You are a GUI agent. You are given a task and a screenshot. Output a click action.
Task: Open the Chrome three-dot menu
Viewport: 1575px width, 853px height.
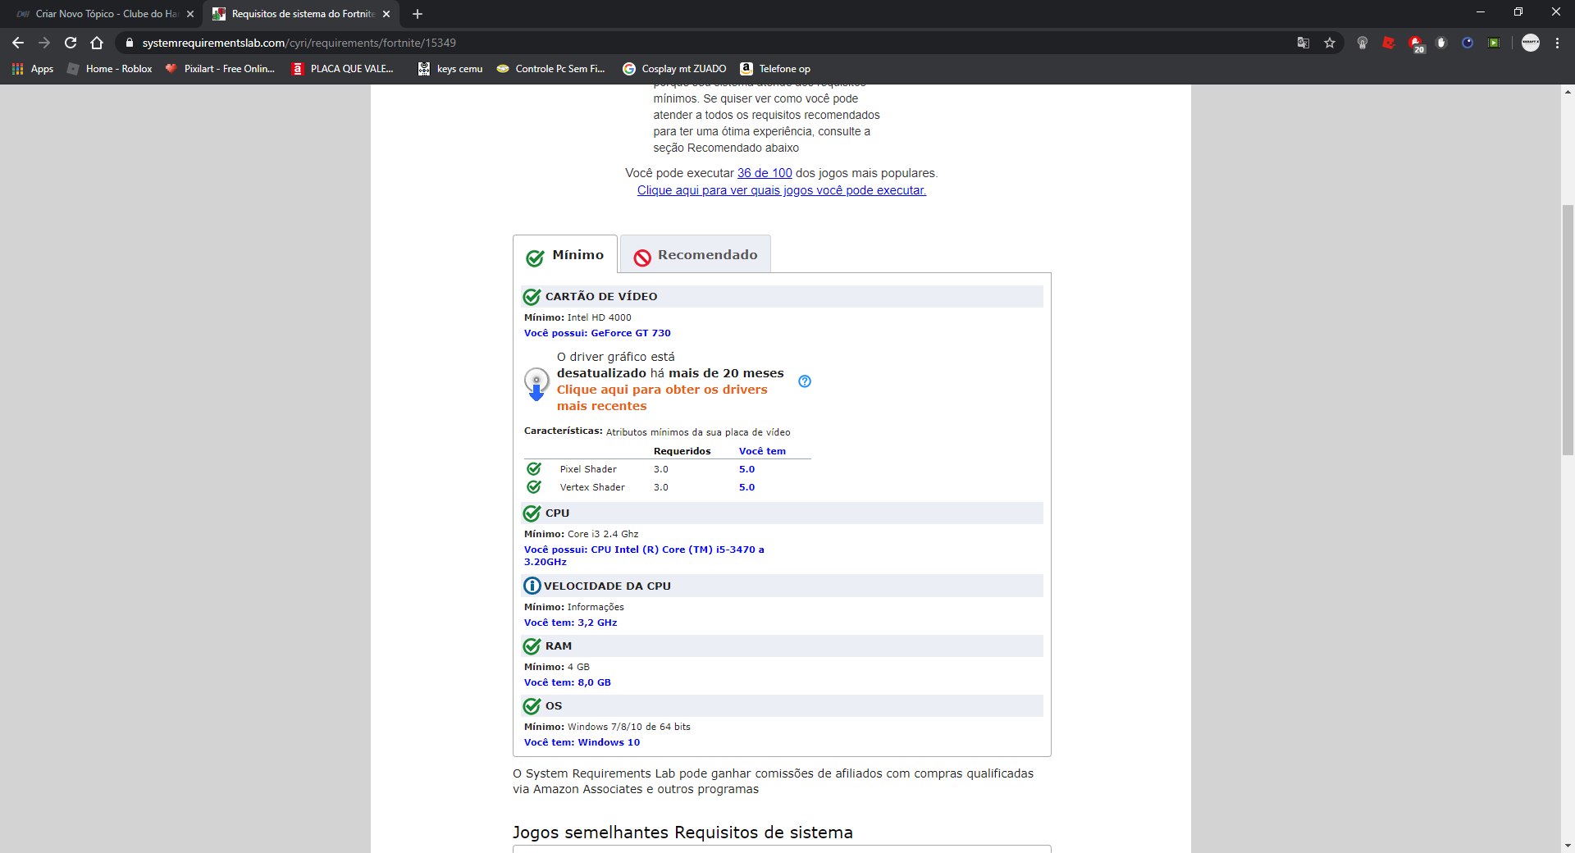coord(1557,43)
